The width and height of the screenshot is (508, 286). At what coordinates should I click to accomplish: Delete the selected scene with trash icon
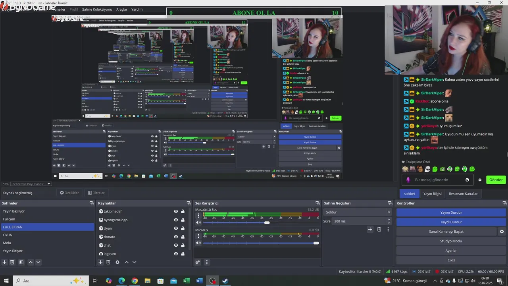pos(12,262)
